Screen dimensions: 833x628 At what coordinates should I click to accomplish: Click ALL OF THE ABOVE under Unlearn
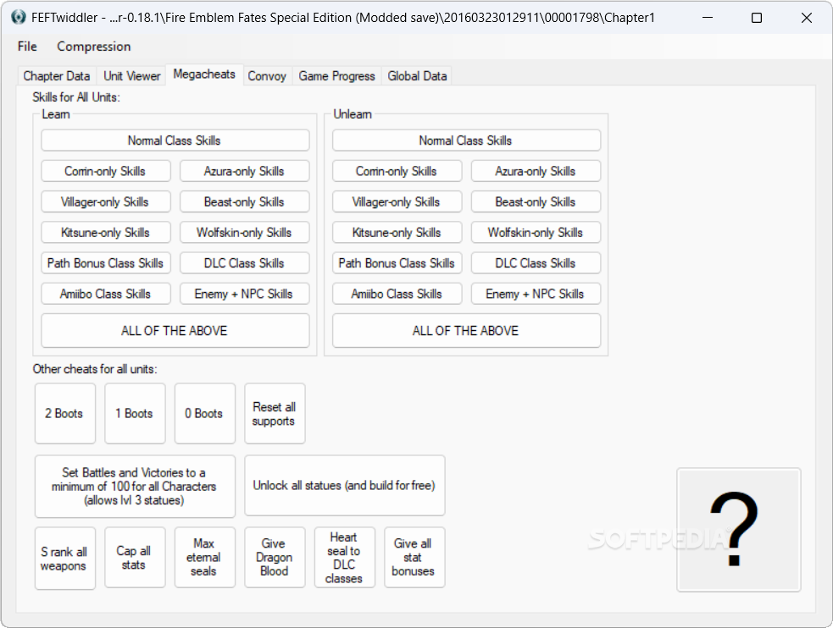click(x=466, y=331)
